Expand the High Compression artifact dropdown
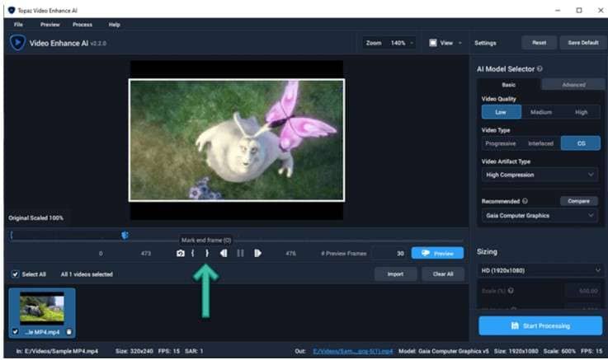This screenshot has height=360, width=608. [x=540, y=175]
